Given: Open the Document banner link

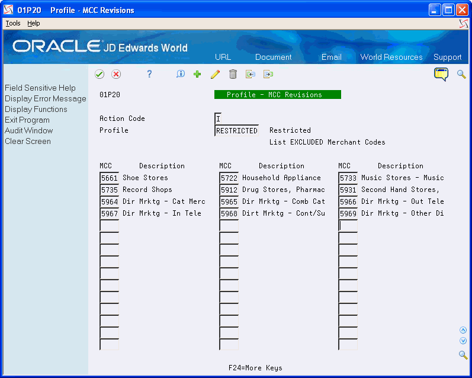Looking at the screenshot, I should tap(274, 57).
